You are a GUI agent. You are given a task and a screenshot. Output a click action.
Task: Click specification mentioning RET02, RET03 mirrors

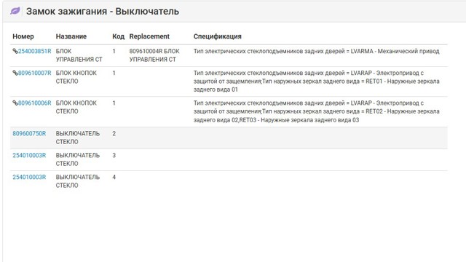point(316,111)
